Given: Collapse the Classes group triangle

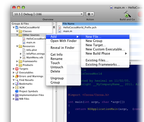Looking at the screenshot, I should (17, 31).
